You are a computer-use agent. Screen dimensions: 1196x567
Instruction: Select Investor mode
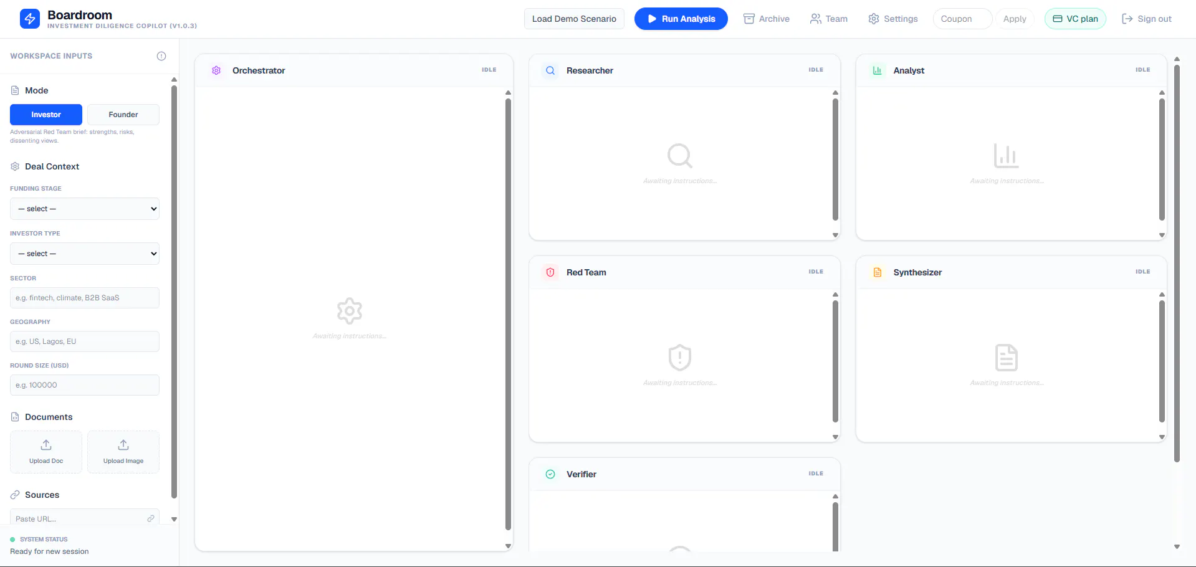[46, 115]
